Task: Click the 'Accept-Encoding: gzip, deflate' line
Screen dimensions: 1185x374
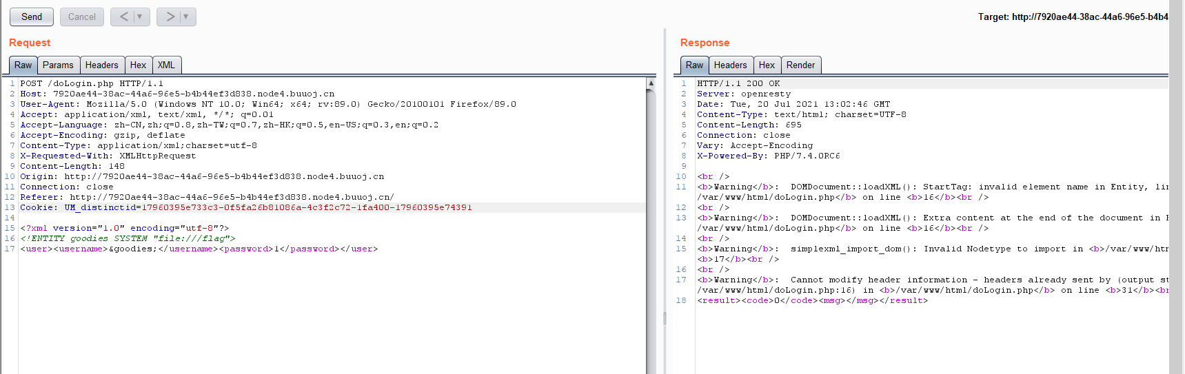Action: 103,135
